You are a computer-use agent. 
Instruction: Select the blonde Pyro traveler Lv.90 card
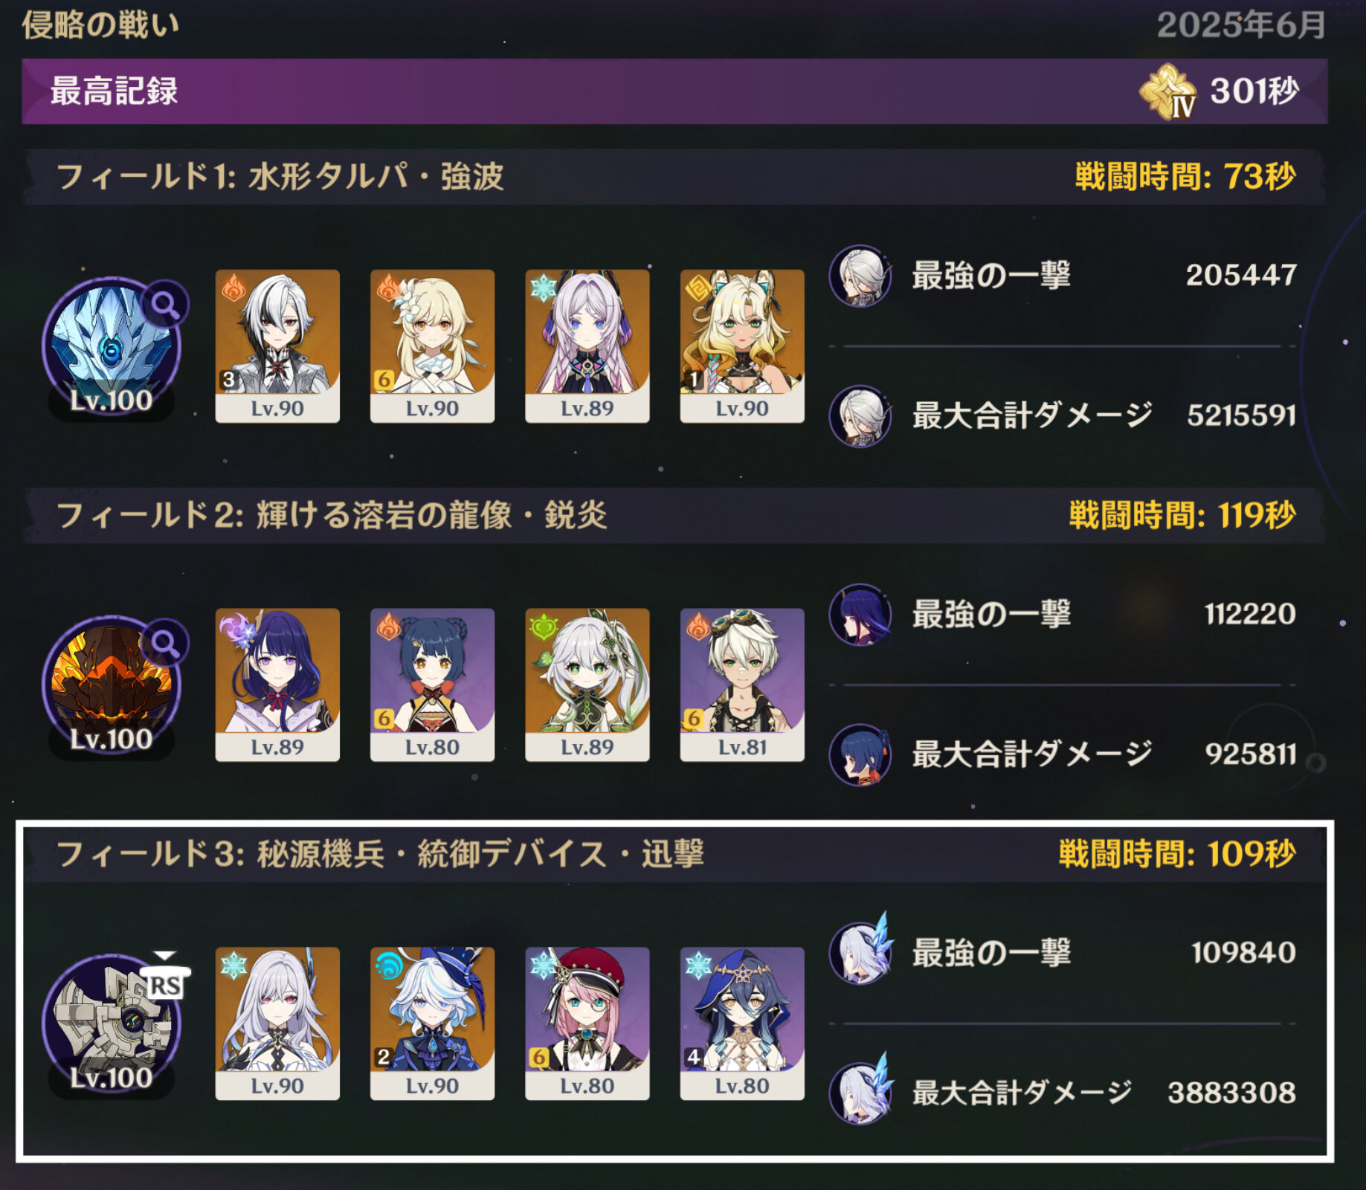pyautogui.click(x=432, y=346)
